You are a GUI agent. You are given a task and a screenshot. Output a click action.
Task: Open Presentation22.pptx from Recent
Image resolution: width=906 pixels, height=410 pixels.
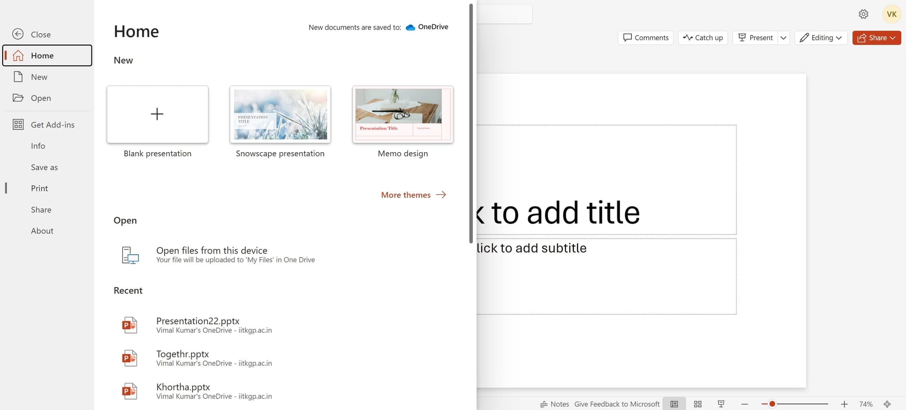tap(198, 321)
